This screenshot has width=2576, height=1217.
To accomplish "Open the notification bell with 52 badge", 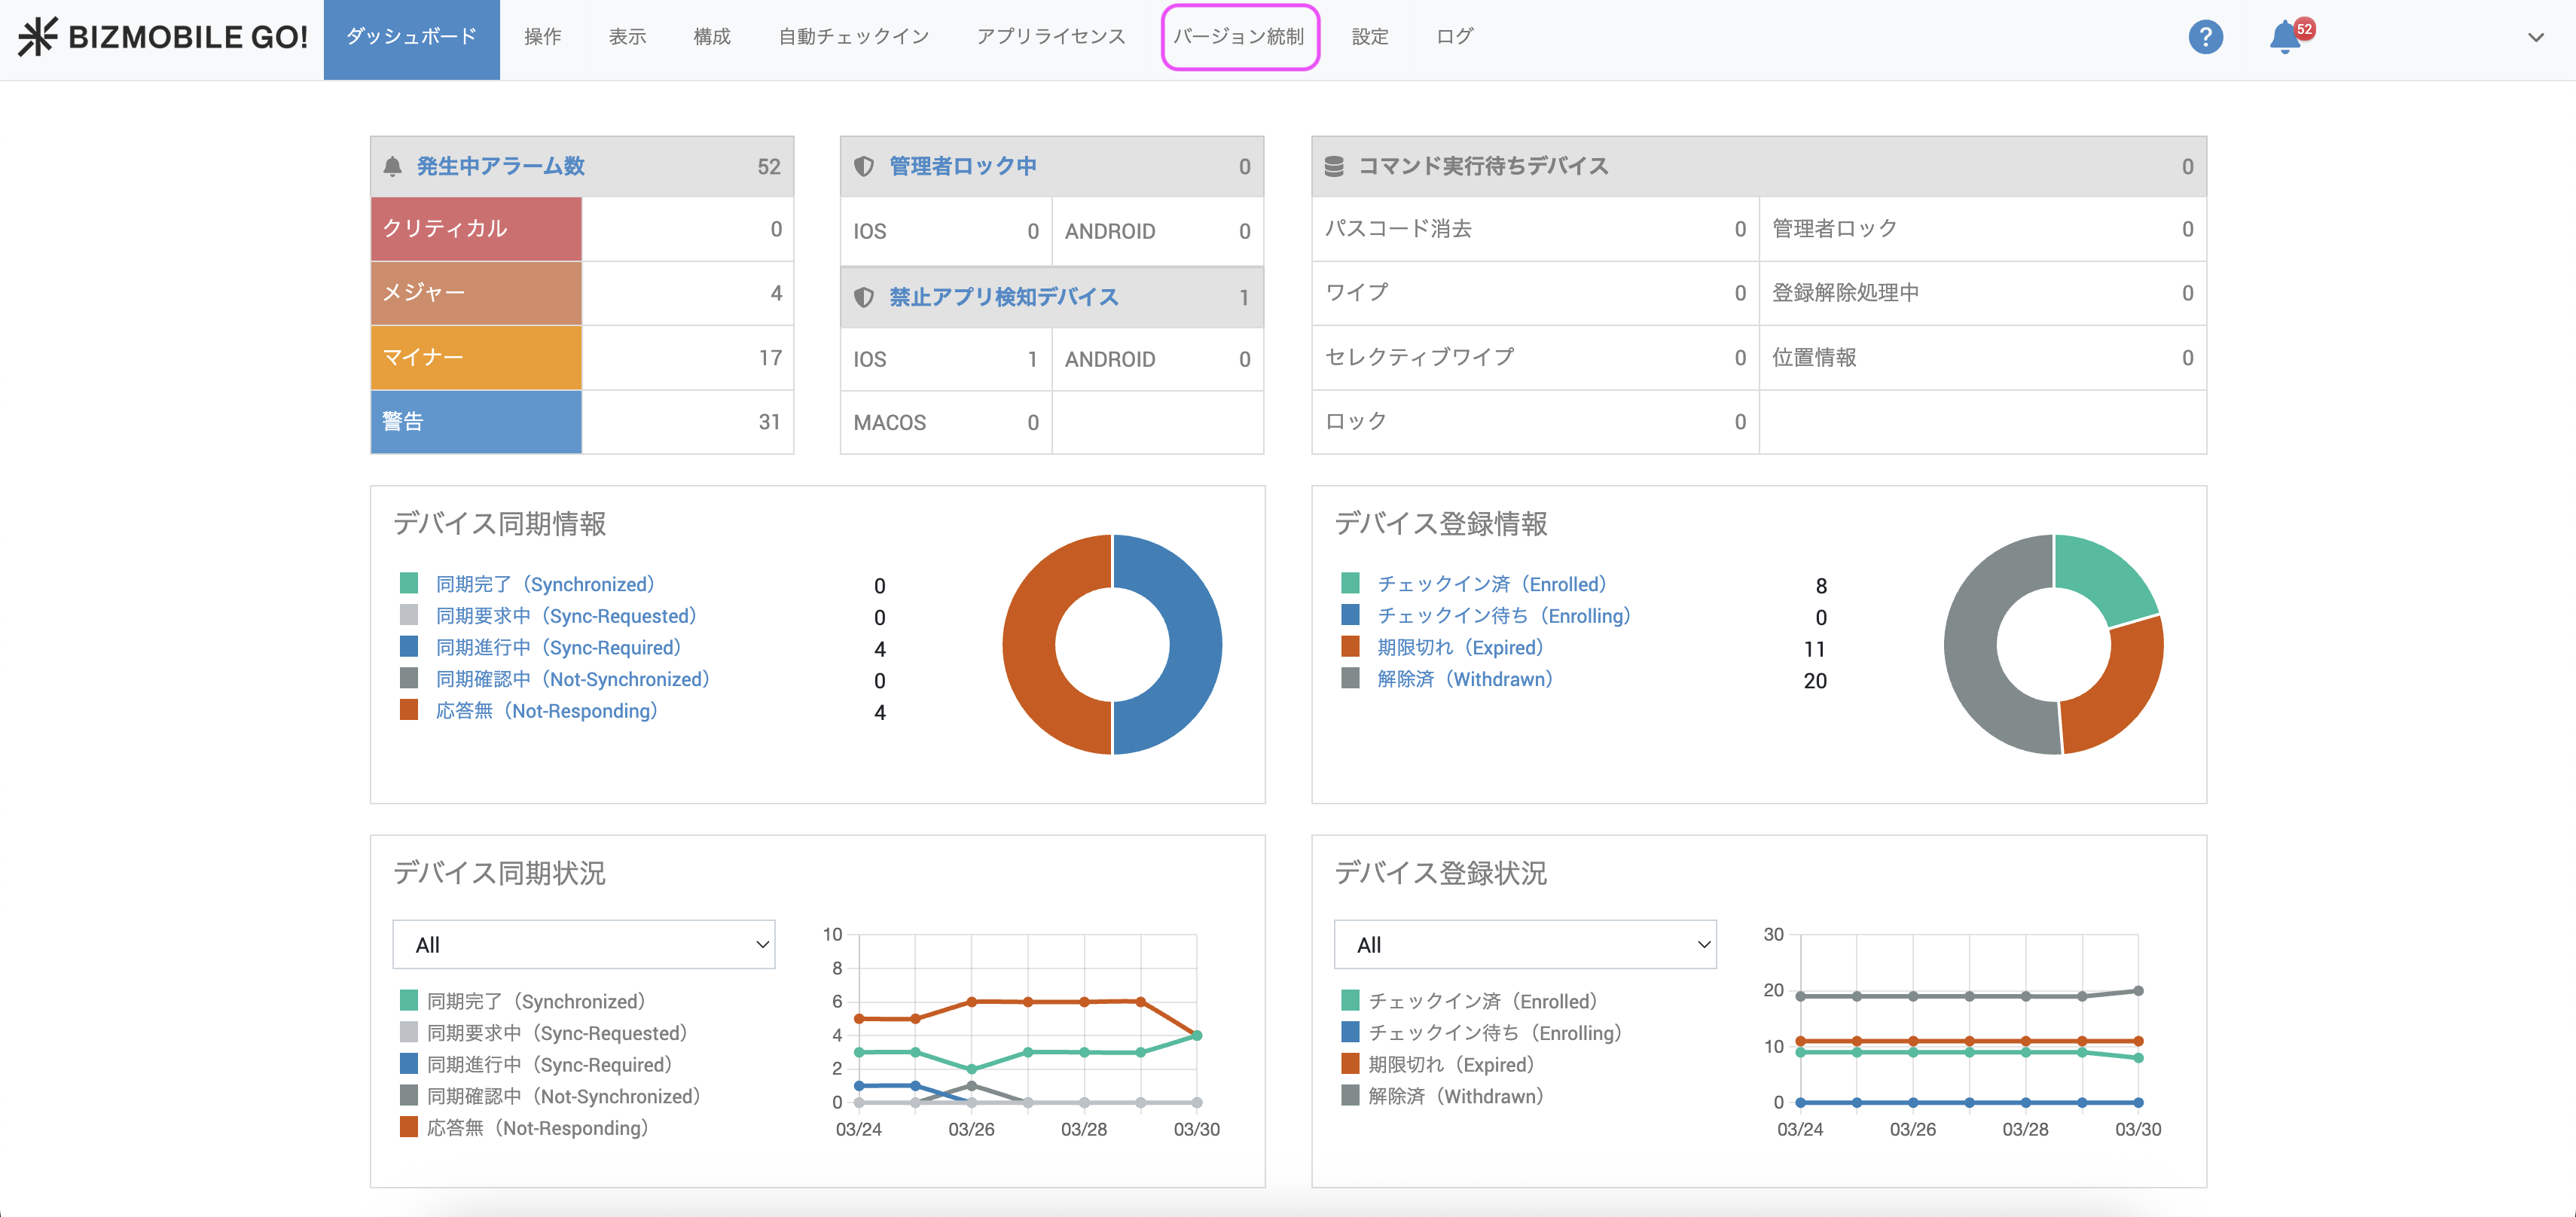I will (x=2285, y=37).
